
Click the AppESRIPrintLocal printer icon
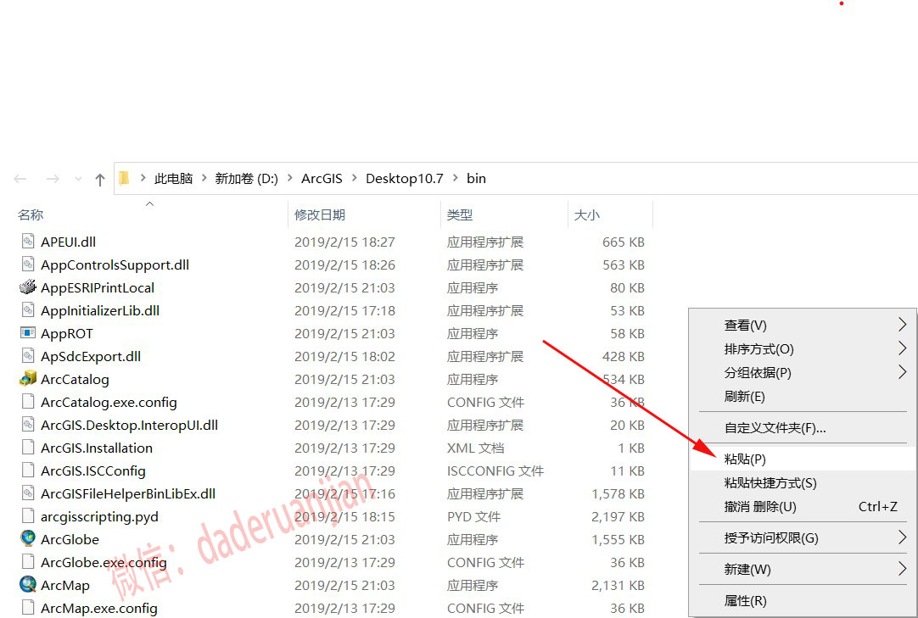point(28,287)
